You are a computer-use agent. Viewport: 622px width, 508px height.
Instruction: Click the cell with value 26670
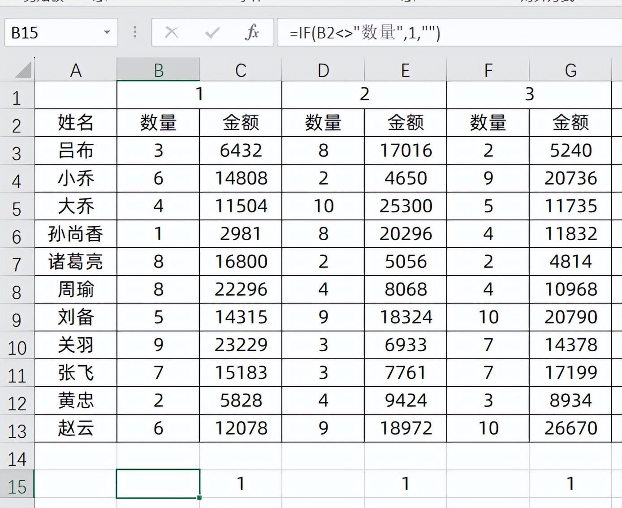[570, 428]
